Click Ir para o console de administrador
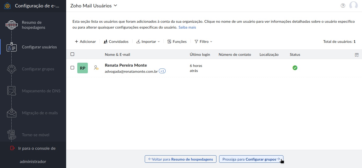The image size is (362, 168). tap(33, 155)
